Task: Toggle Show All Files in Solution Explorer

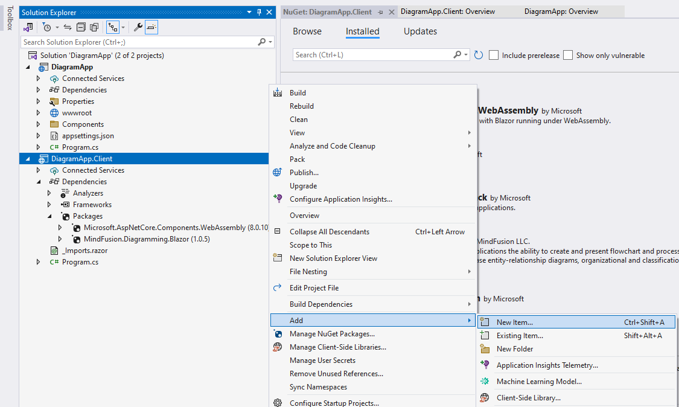Action: (94, 27)
